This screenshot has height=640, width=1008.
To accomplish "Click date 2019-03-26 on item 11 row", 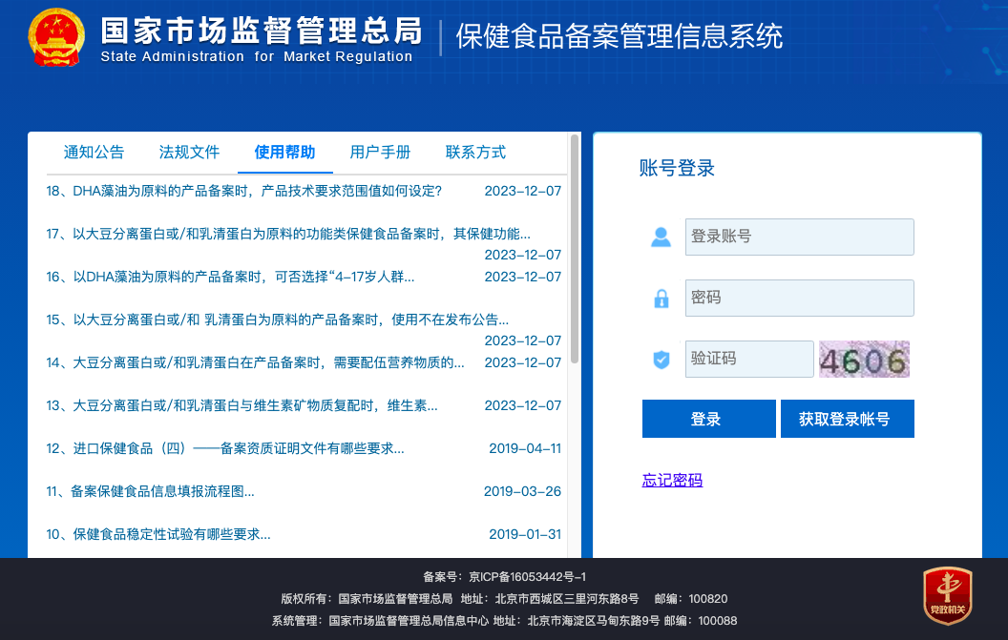I will [522, 491].
